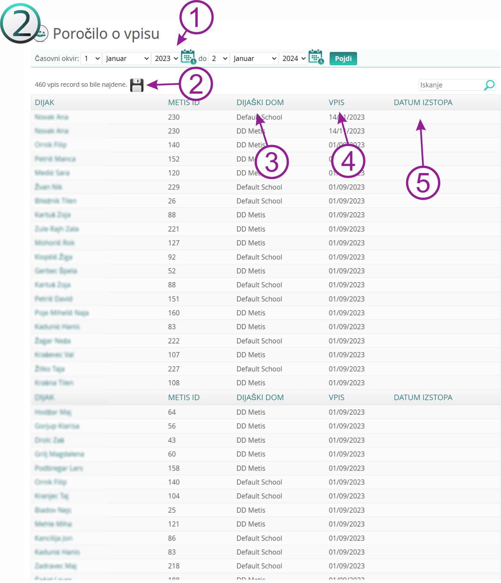Click the floppy disk save/export icon
Image resolution: width=501 pixels, height=583 pixels.
pos(137,85)
